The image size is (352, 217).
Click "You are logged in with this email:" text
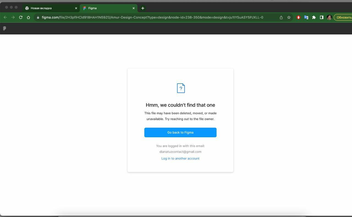[x=180, y=146]
